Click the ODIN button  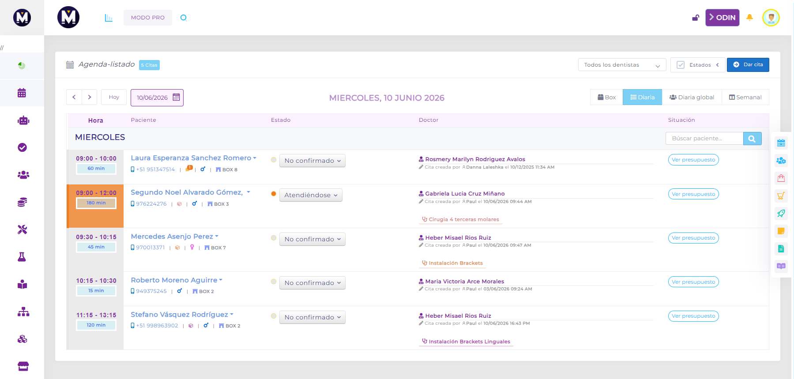(x=722, y=18)
